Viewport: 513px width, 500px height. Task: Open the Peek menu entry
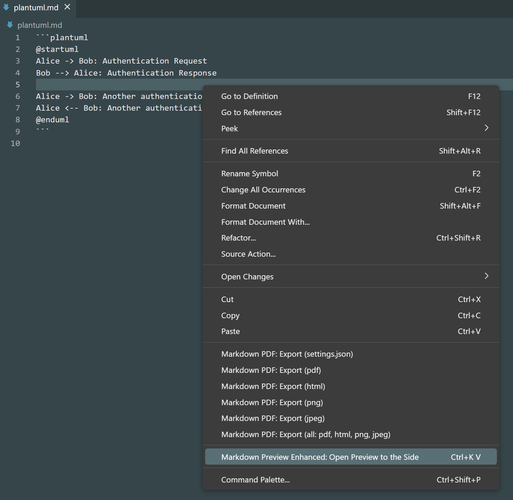[351, 129]
